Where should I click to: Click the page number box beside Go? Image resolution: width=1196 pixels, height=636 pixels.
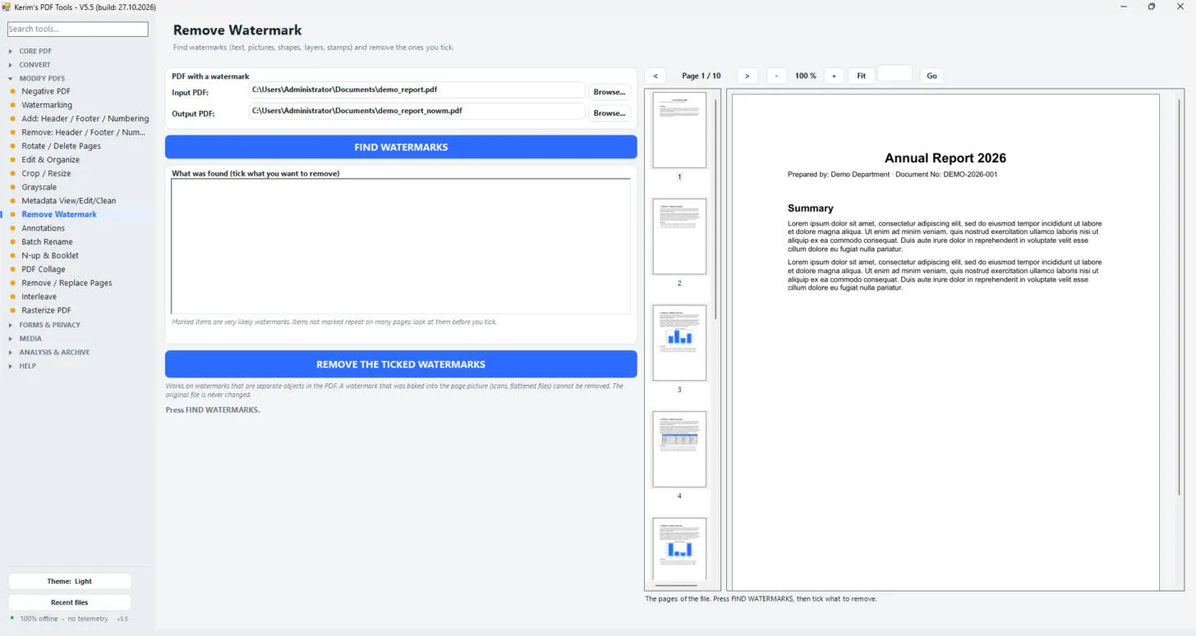[x=895, y=75]
